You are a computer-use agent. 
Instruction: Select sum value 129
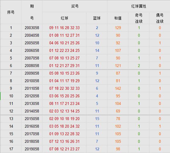(x=118, y=28)
